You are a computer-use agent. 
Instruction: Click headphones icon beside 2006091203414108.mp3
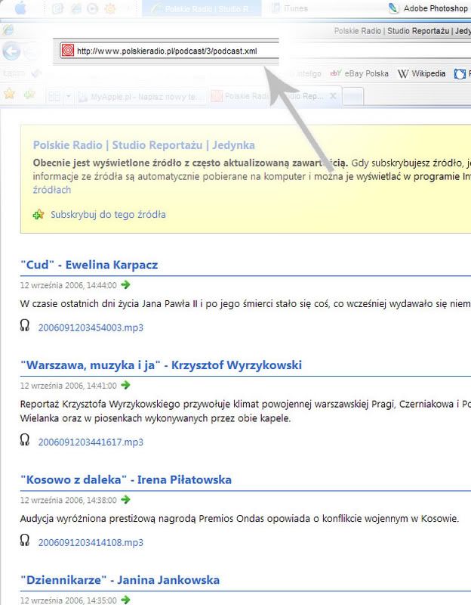click(25, 540)
